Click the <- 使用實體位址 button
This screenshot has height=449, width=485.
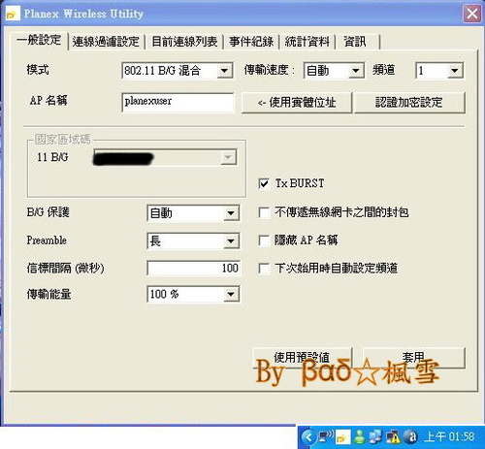pos(297,103)
